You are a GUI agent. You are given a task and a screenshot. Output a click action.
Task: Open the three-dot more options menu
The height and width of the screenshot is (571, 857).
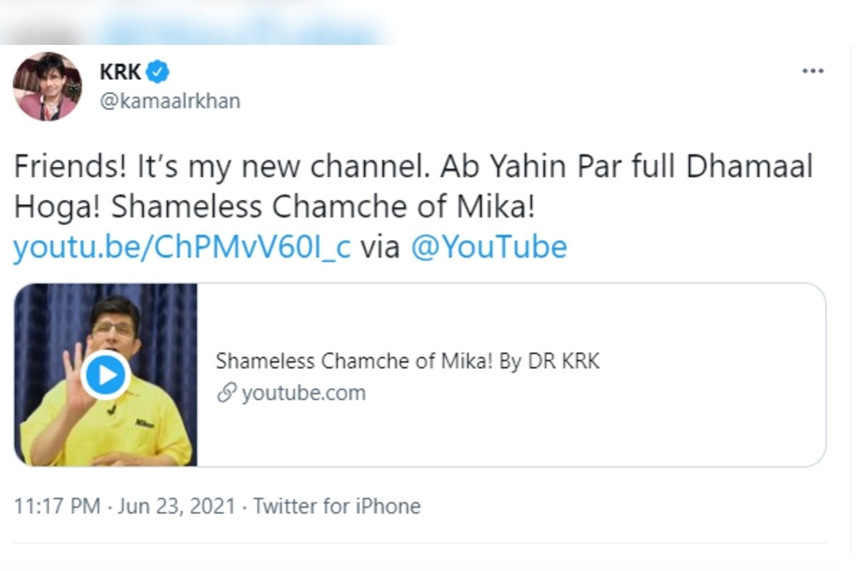click(x=813, y=71)
